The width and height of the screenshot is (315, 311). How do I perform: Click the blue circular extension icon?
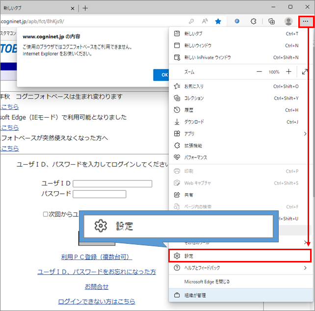(237, 21)
